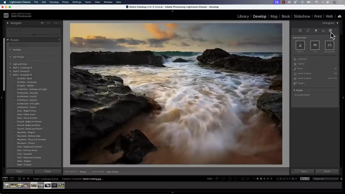Viewport: 345px width, 194px height.
Task: Open the Photo menu in menu bar
Action: 66,2
